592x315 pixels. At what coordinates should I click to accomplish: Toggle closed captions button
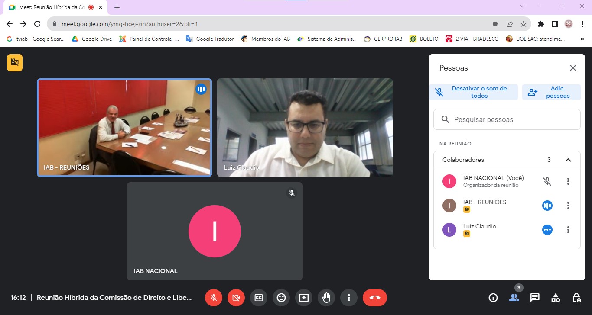(259, 298)
